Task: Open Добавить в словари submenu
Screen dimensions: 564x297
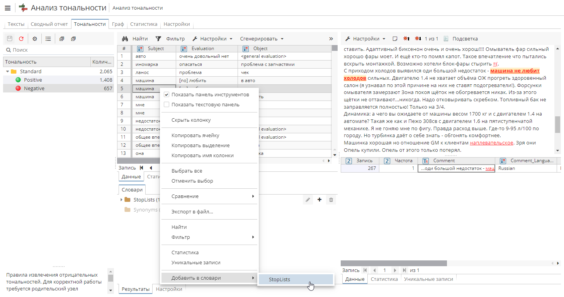Action: (209, 278)
